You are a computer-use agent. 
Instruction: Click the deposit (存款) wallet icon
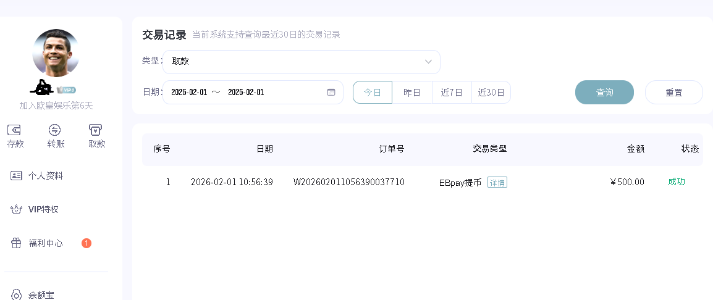coord(15,130)
